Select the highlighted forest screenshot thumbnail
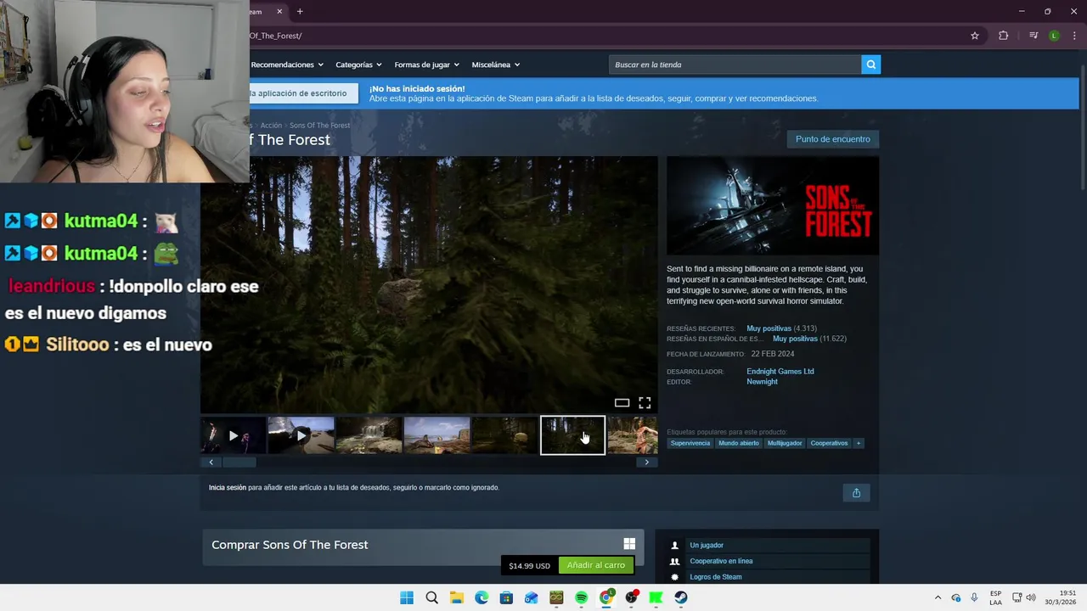This screenshot has width=1087, height=611. point(572,435)
